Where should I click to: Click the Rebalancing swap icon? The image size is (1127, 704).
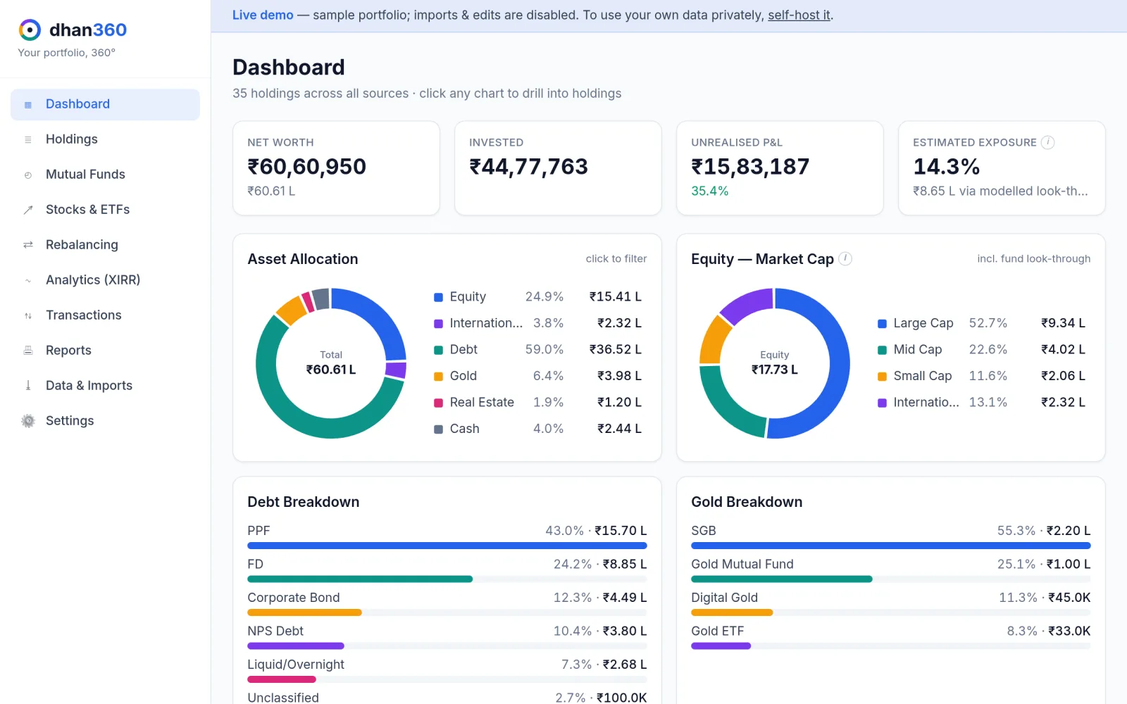[28, 245]
